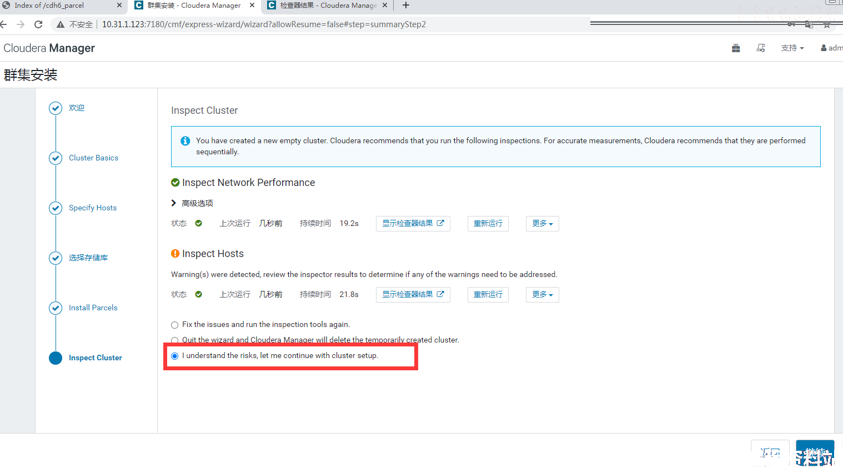This screenshot has height=468, width=843.
Task: Open 更多 dropdown for Inspect Hosts
Action: click(x=543, y=295)
